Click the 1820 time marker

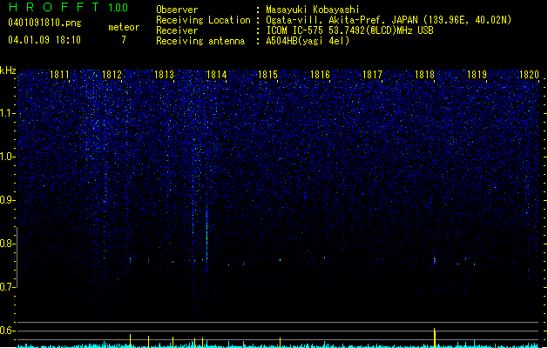coord(529,75)
